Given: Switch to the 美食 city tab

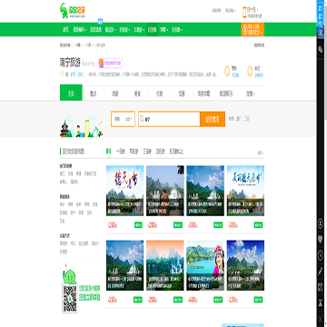Looking at the screenshot, I should coord(138,94).
